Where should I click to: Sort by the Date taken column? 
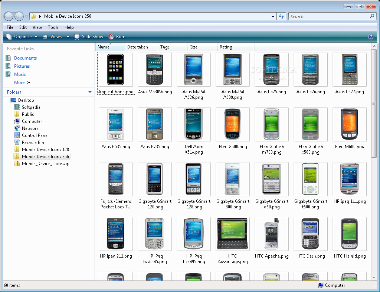(x=141, y=47)
